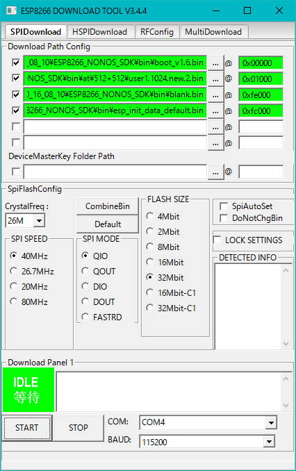Browse for esp_init_data_default.bin path
Viewport: 296px width, 471px height.
pos(215,111)
